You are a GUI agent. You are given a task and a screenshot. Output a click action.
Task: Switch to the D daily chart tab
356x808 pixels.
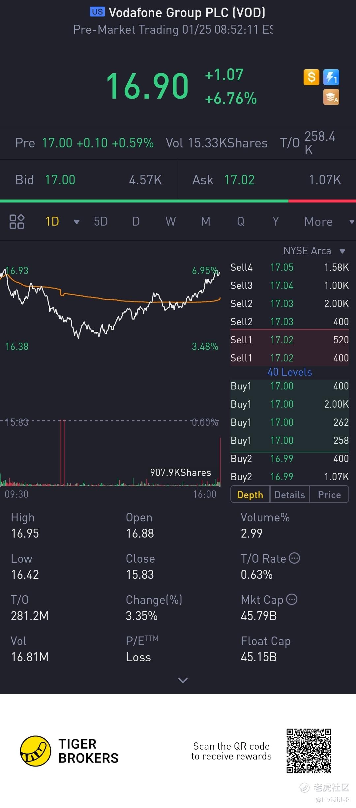[x=136, y=222]
